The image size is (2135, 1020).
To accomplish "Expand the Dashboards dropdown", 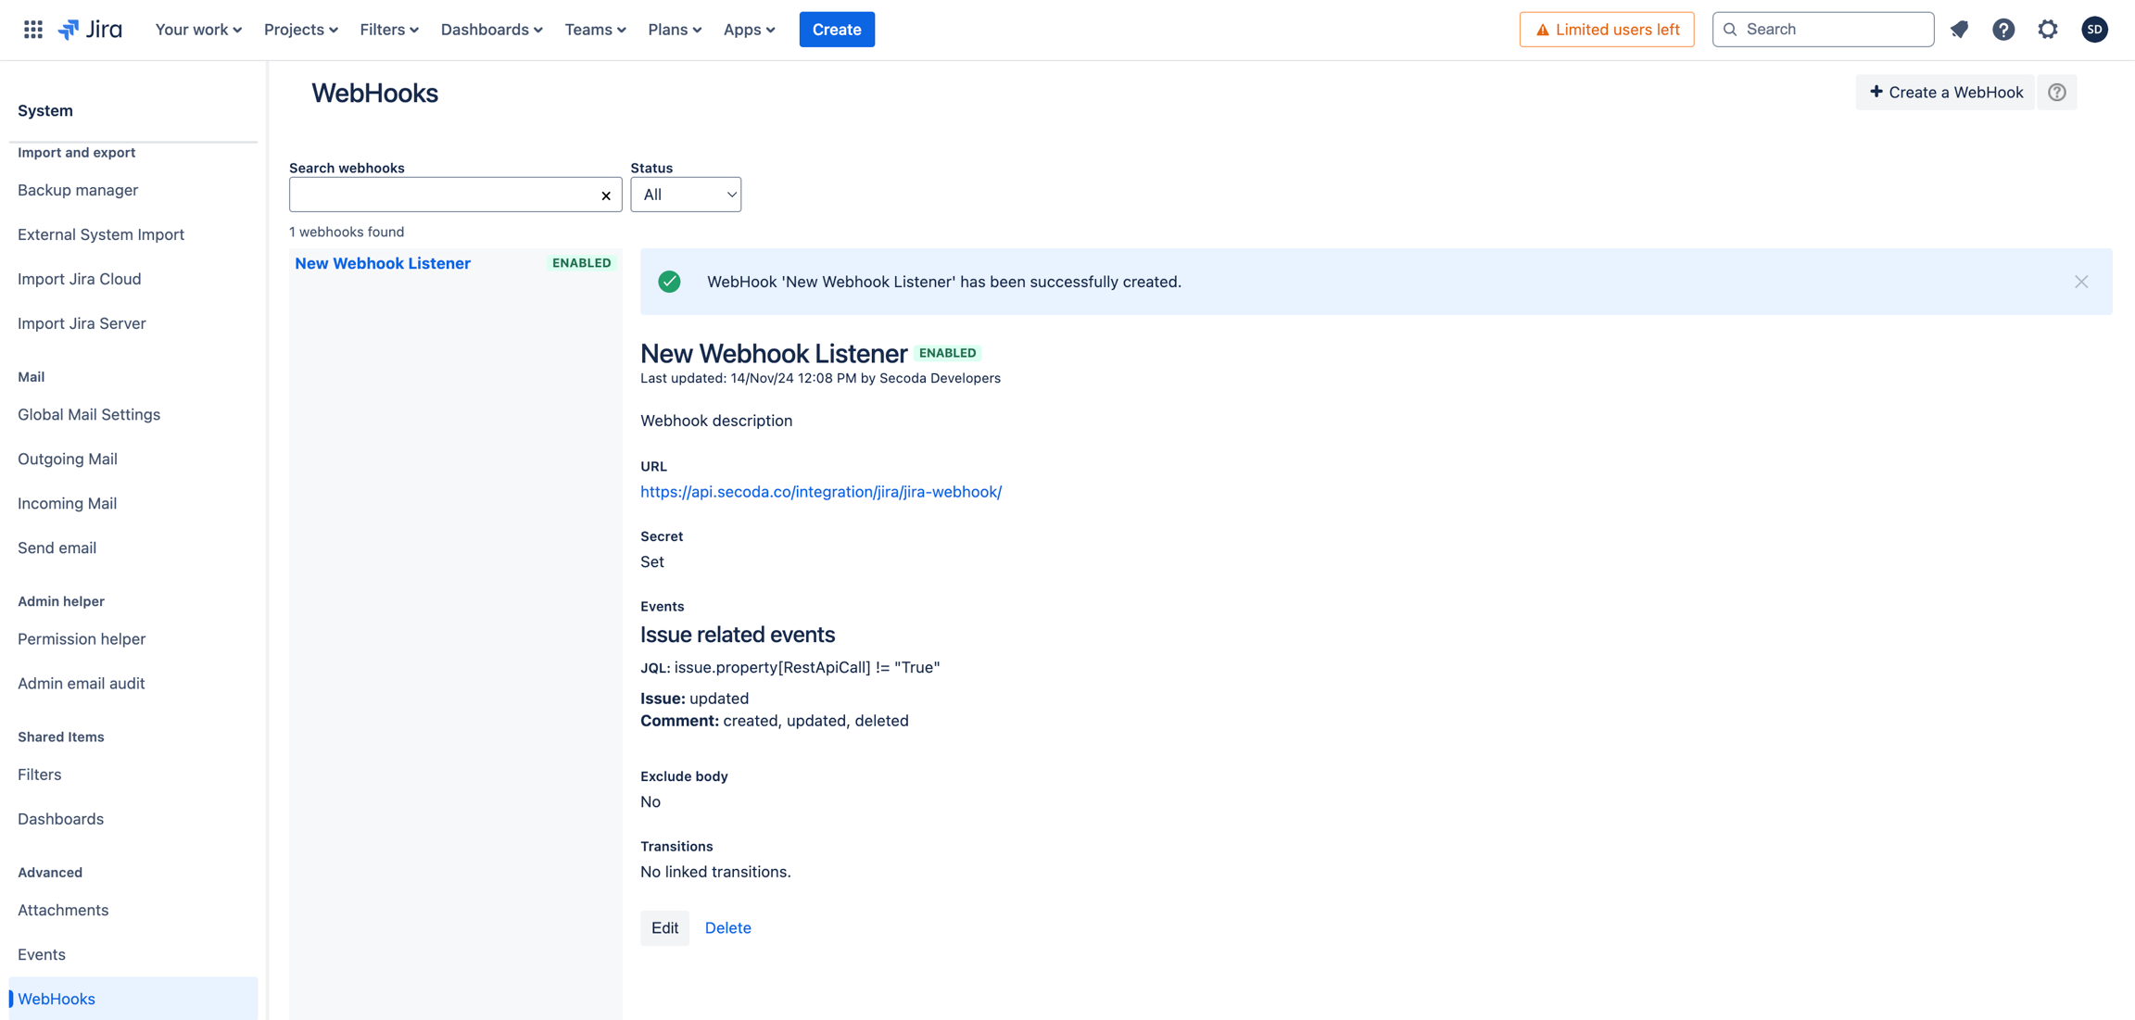I will click(x=491, y=30).
